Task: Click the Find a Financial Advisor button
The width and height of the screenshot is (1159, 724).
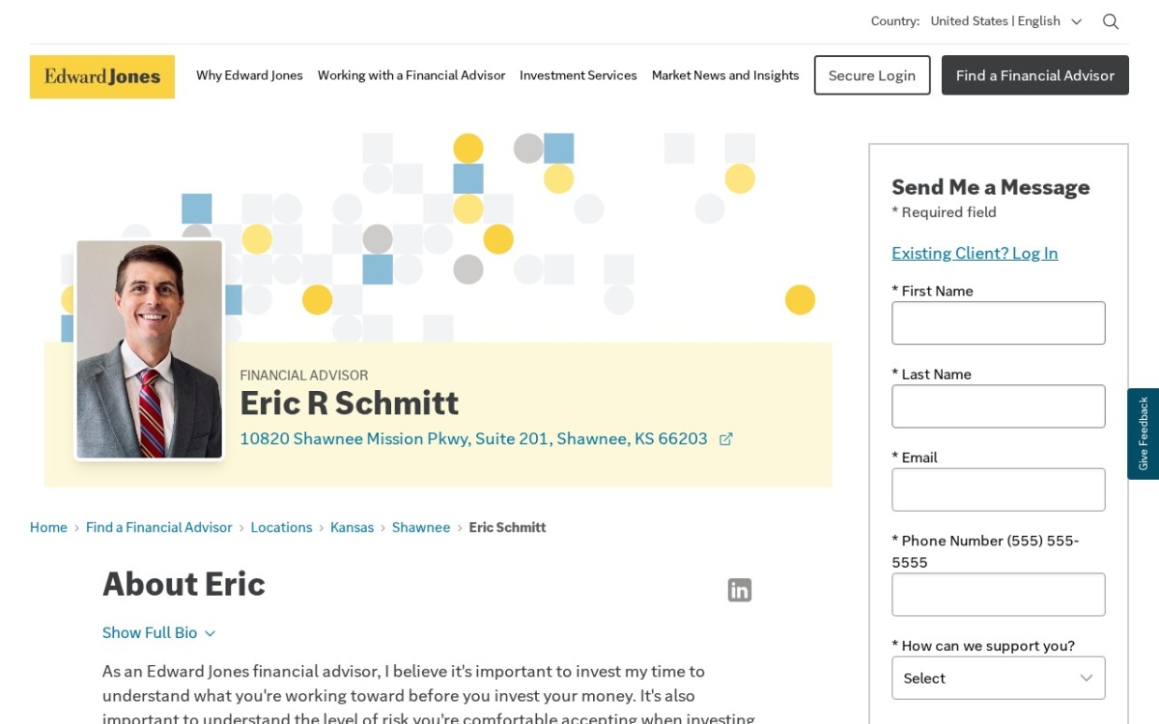Action: pyautogui.click(x=1035, y=75)
